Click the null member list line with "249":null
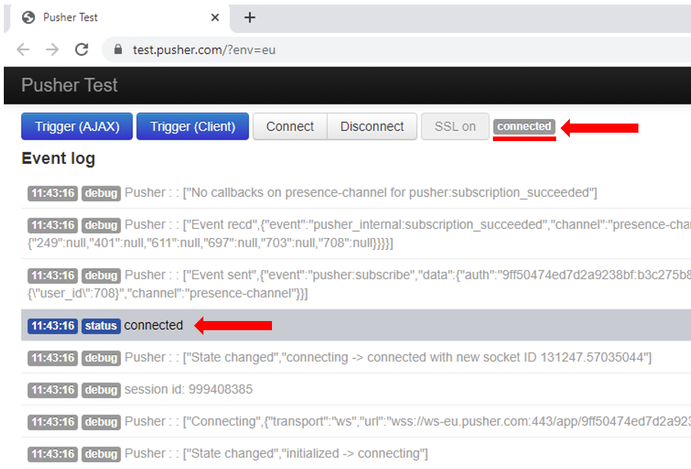This screenshot has height=469, width=691. 210,243
